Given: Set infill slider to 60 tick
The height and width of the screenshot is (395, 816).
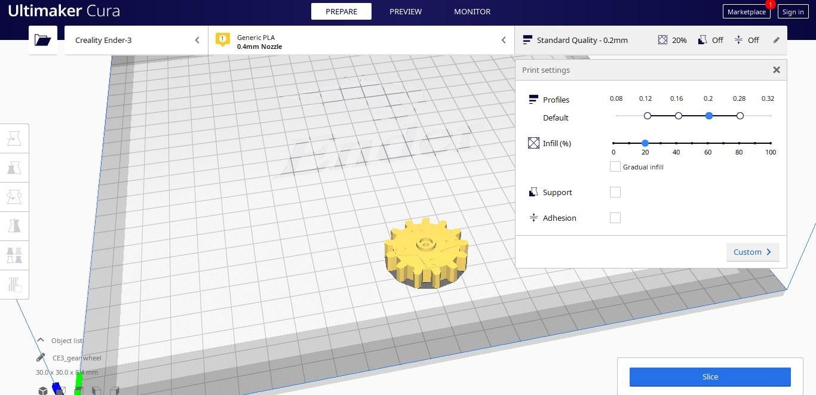Looking at the screenshot, I should [x=708, y=143].
